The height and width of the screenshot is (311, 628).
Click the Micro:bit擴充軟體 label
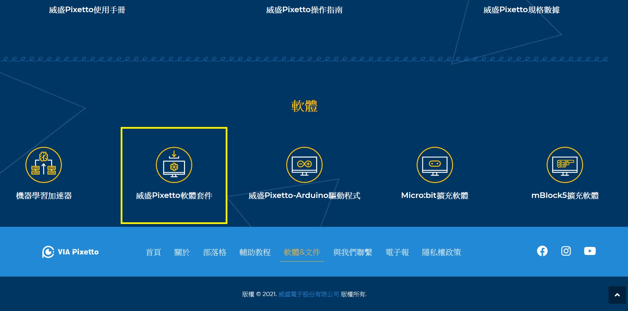click(x=435, y=196)
